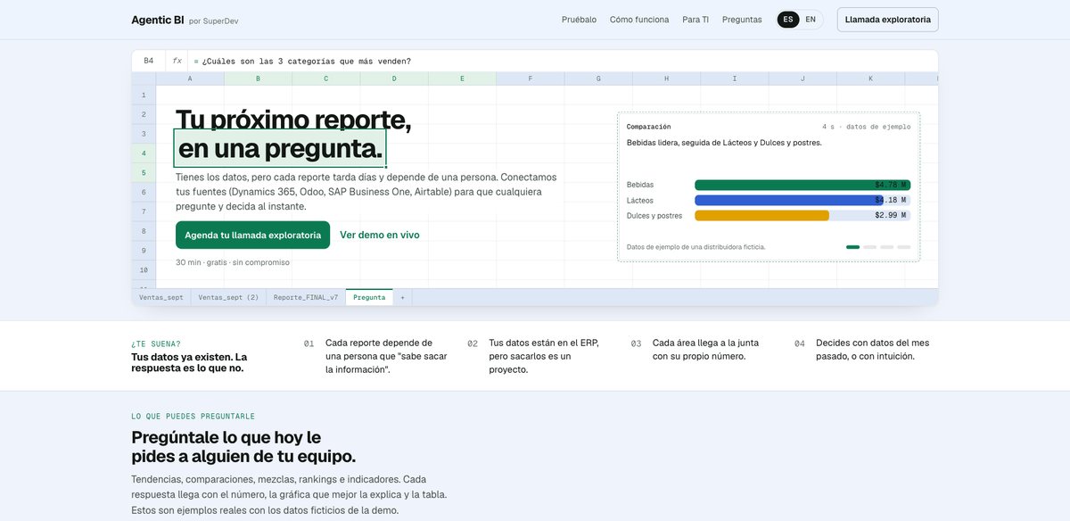Select column header I
This screenshot has height=521, width=1070.
[x=735, y=79]
